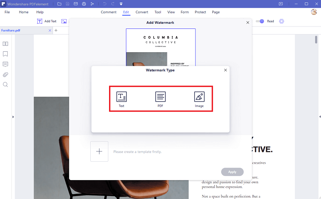Open the comments panel

5,64
